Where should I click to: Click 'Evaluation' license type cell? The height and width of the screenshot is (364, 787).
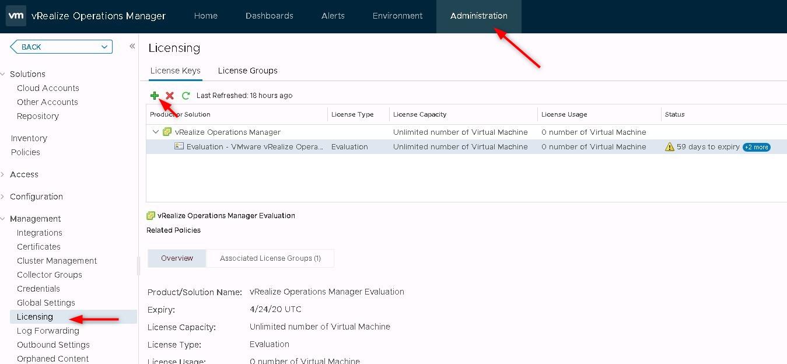tap(349, 147)
